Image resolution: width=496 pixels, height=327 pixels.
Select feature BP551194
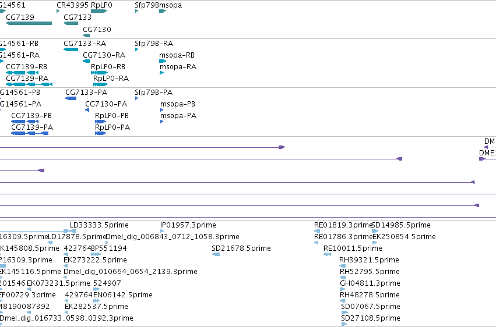tap(96, 254)
